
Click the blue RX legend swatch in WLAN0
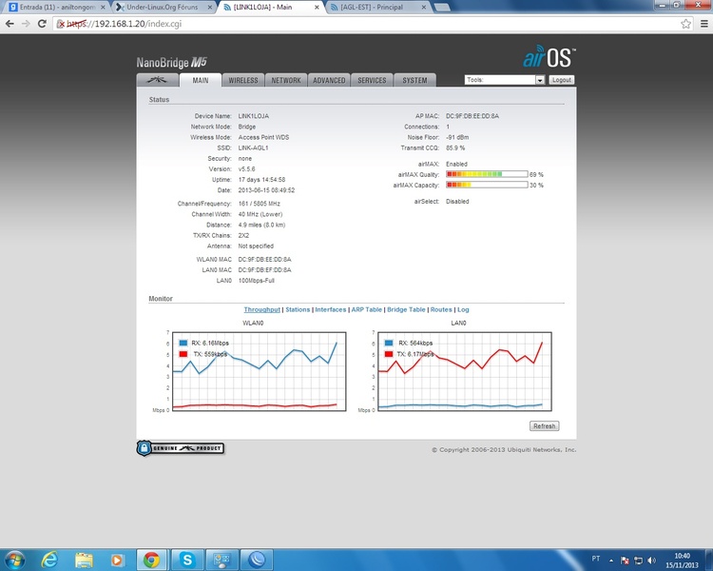183,343
